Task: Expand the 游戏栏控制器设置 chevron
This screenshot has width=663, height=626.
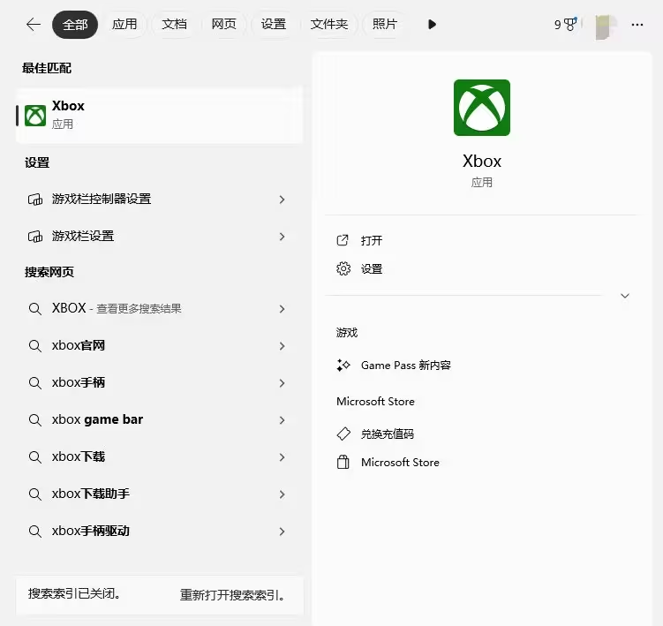Action: pyautogui.click(x=282, y=200)
